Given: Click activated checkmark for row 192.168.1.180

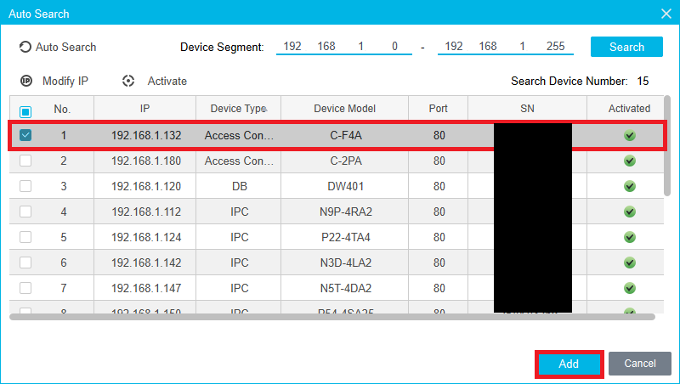Looking at the screenshot, I should [x=630, y=161].
